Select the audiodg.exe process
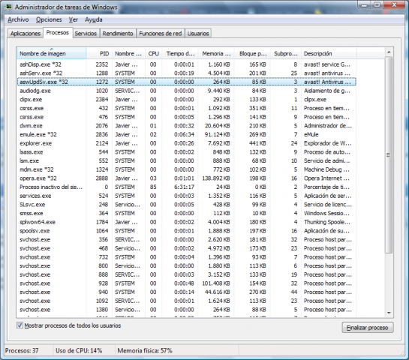Screen dimensions: 409x360 (x=187, y=91)
